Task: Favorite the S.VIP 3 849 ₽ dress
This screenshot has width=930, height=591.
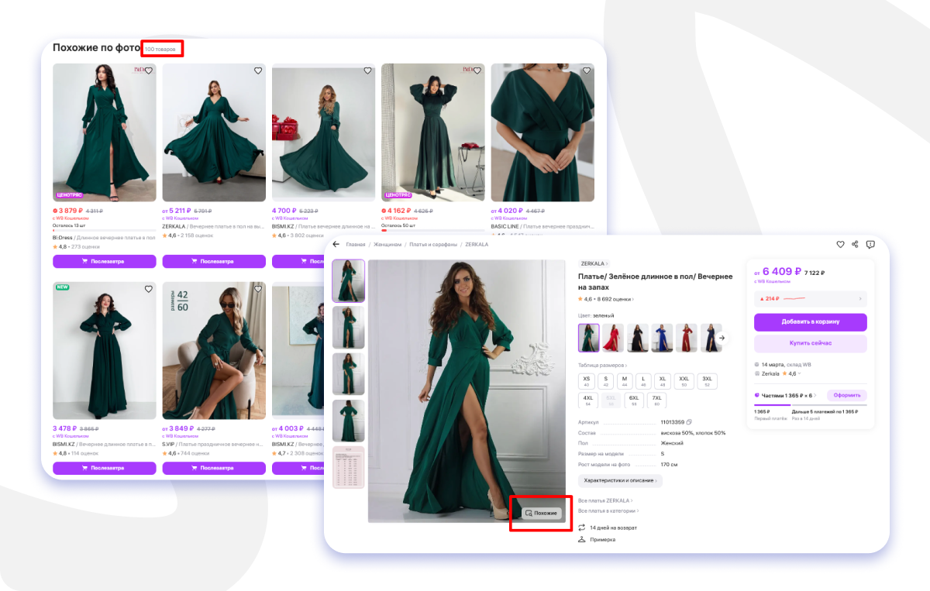Action: pos(258,289)
